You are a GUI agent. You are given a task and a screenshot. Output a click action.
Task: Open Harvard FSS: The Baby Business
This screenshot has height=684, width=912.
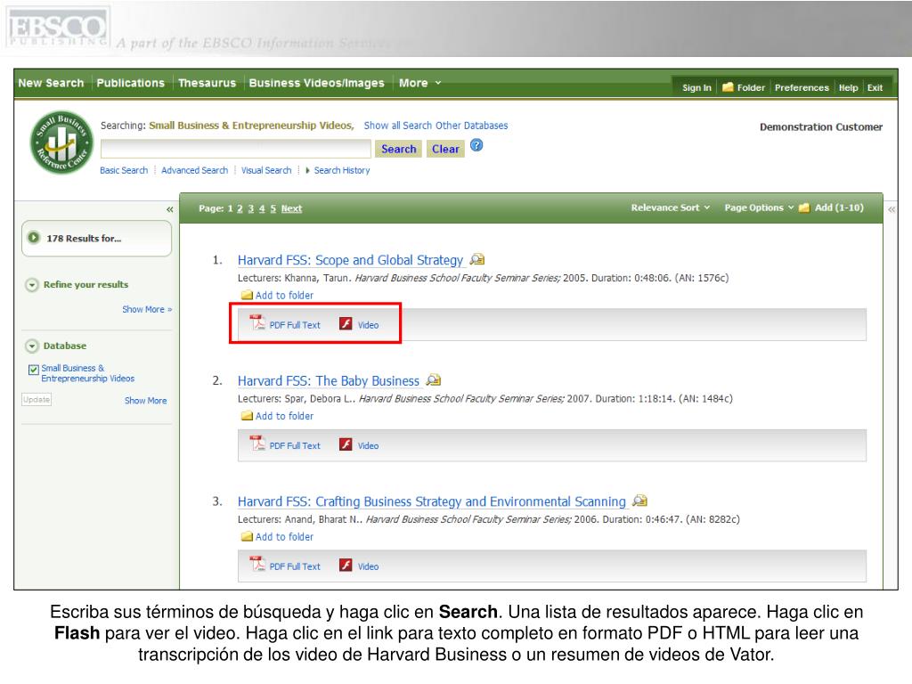(328, 381)
